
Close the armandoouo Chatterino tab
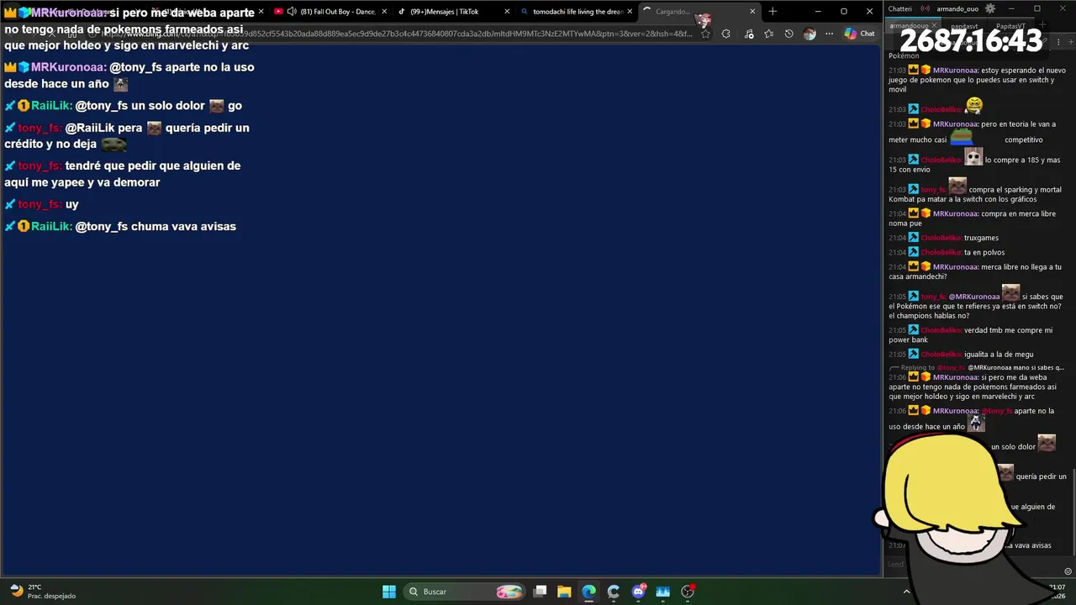tap(935, 26)
